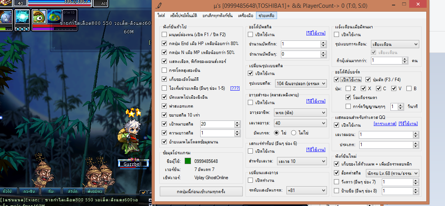The height and width of the screenshot is (206, 445).
Task: Click the pencil icon in the bot window title bar
Action: [x=159, y=5]
